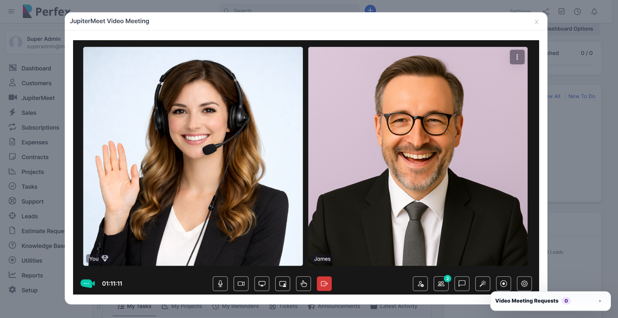Click the Customers person icon
Screen dimensions: 618x318
(13, 83)
